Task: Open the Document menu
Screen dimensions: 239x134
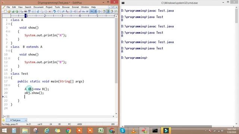Action: pos(38,7)
